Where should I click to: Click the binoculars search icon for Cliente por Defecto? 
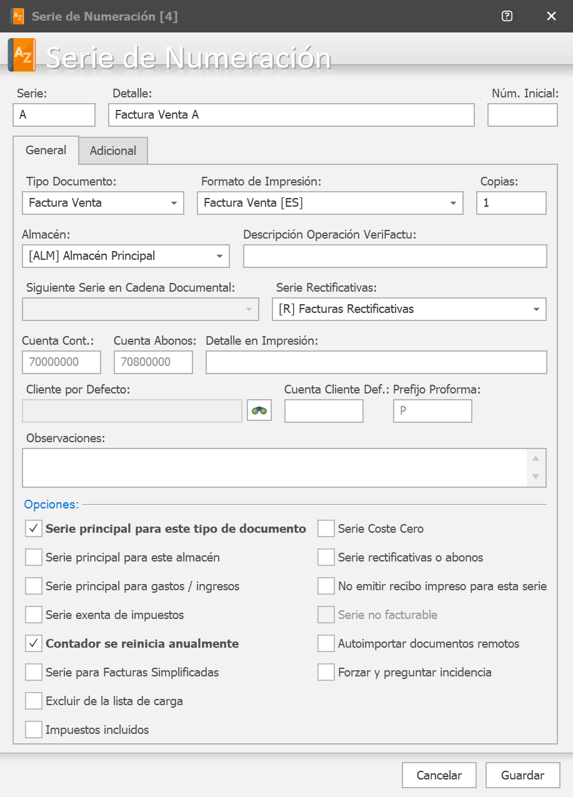tap(259, 410)
